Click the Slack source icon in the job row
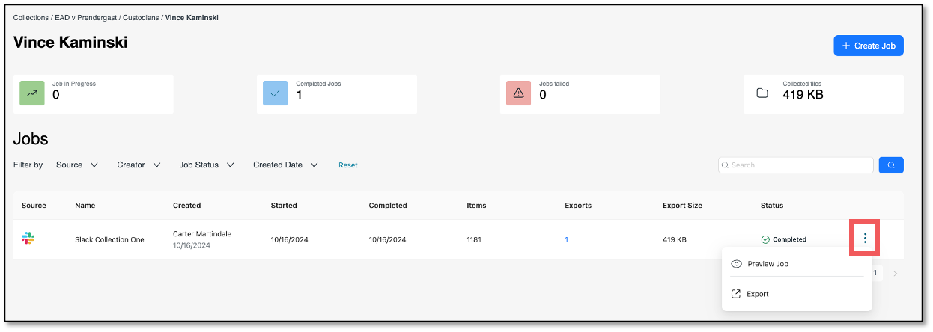This screenshot has width=933, height=332. (x=28, y=239)
